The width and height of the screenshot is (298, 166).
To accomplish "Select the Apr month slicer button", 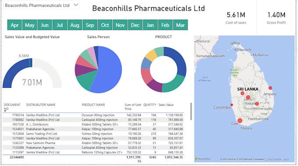I will (14, 25).
